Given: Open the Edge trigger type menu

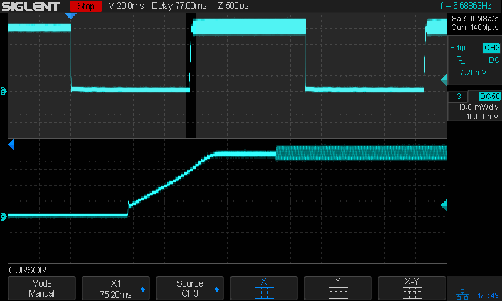Looking at the screenshot, I should point(459,48).
